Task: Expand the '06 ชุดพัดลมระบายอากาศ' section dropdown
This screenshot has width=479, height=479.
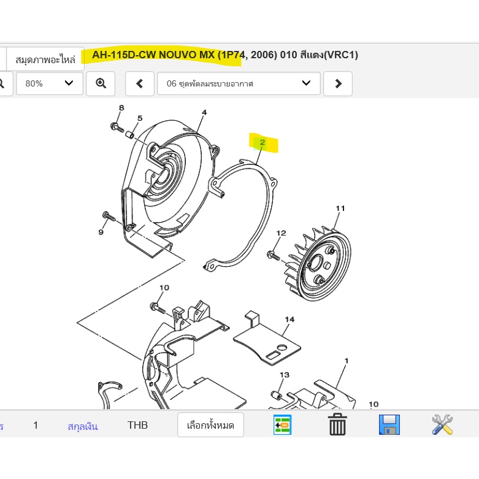Action: click(239, 83)
